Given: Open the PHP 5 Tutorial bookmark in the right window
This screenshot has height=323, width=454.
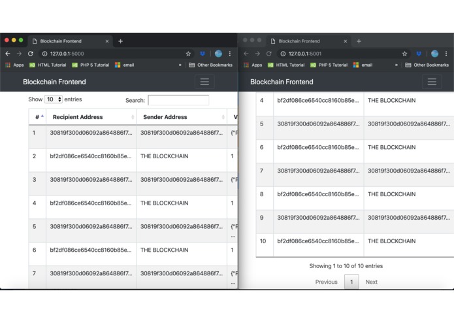Looking at the screenshot, I should (329, 65).
